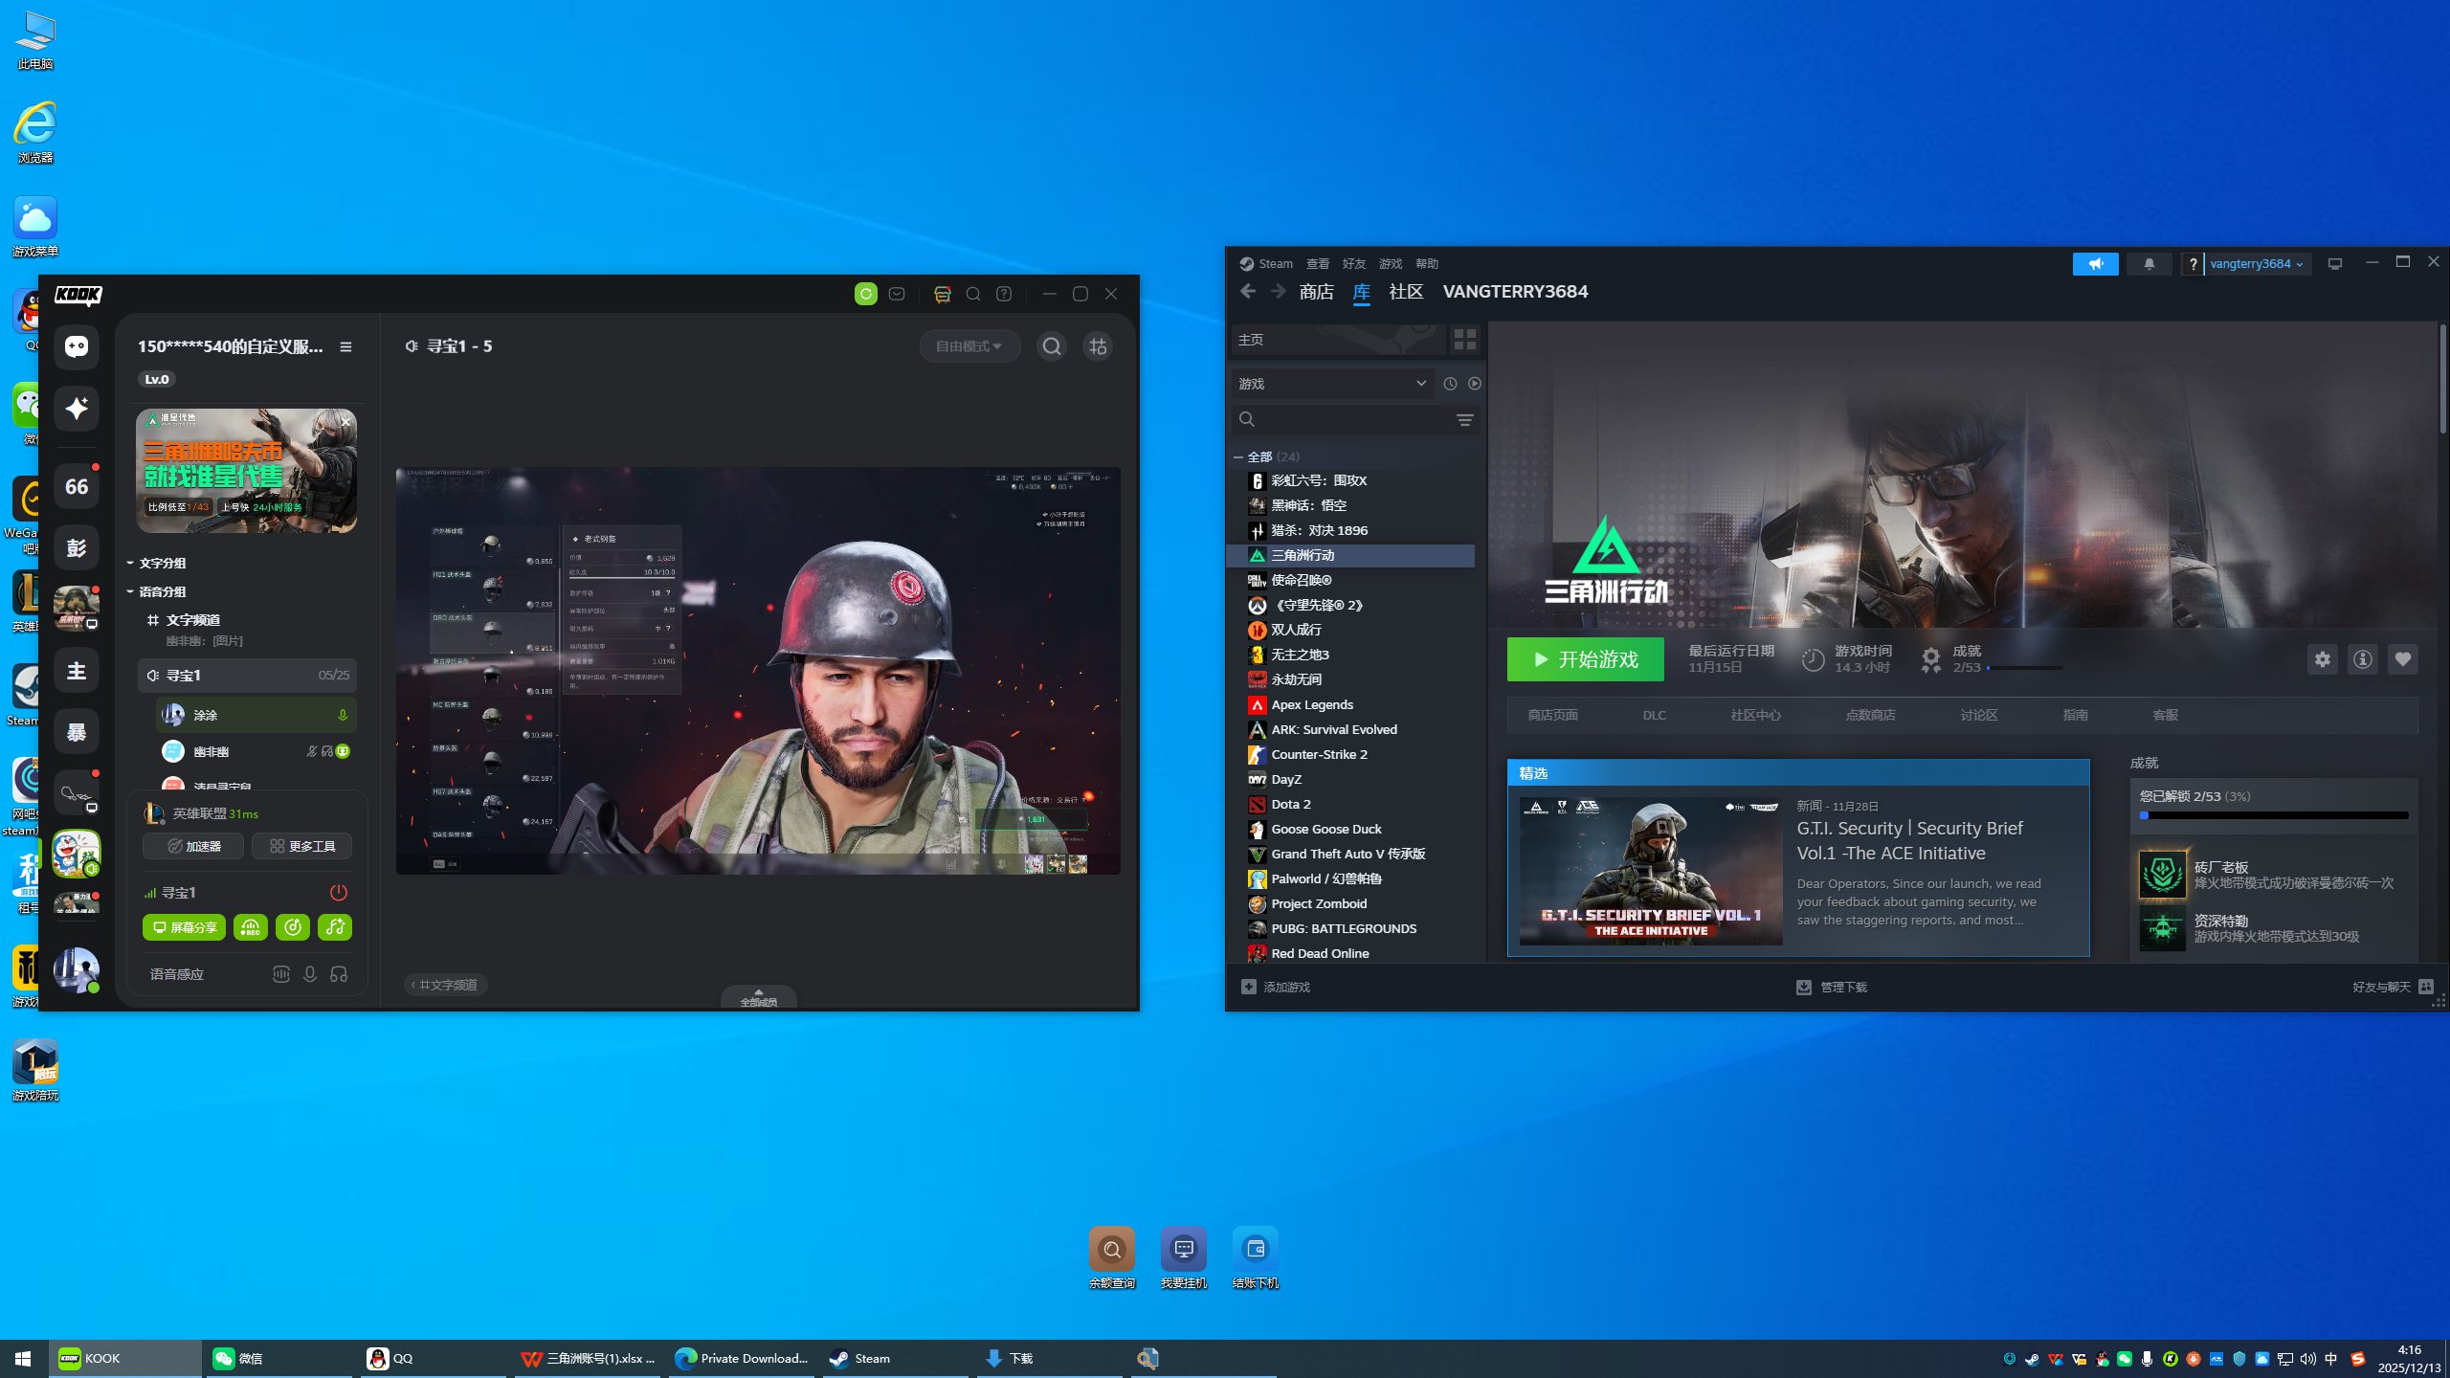Open Steam 游戏 category dropdown
The height and width of the screenshot is (1378, 2450).
(1331, 384)
